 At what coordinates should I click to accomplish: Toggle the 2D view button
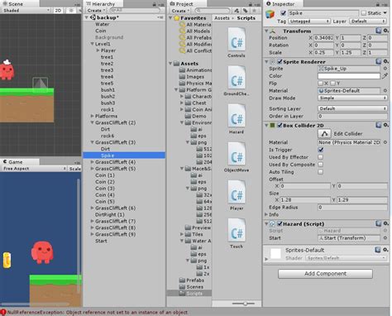(x=58, y=11)
